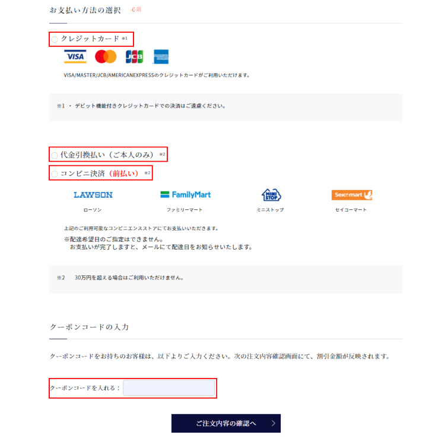Click the 代金引換払い（ご本人のみ） label
Screen dimensions: 445x438
pos(107,155)
